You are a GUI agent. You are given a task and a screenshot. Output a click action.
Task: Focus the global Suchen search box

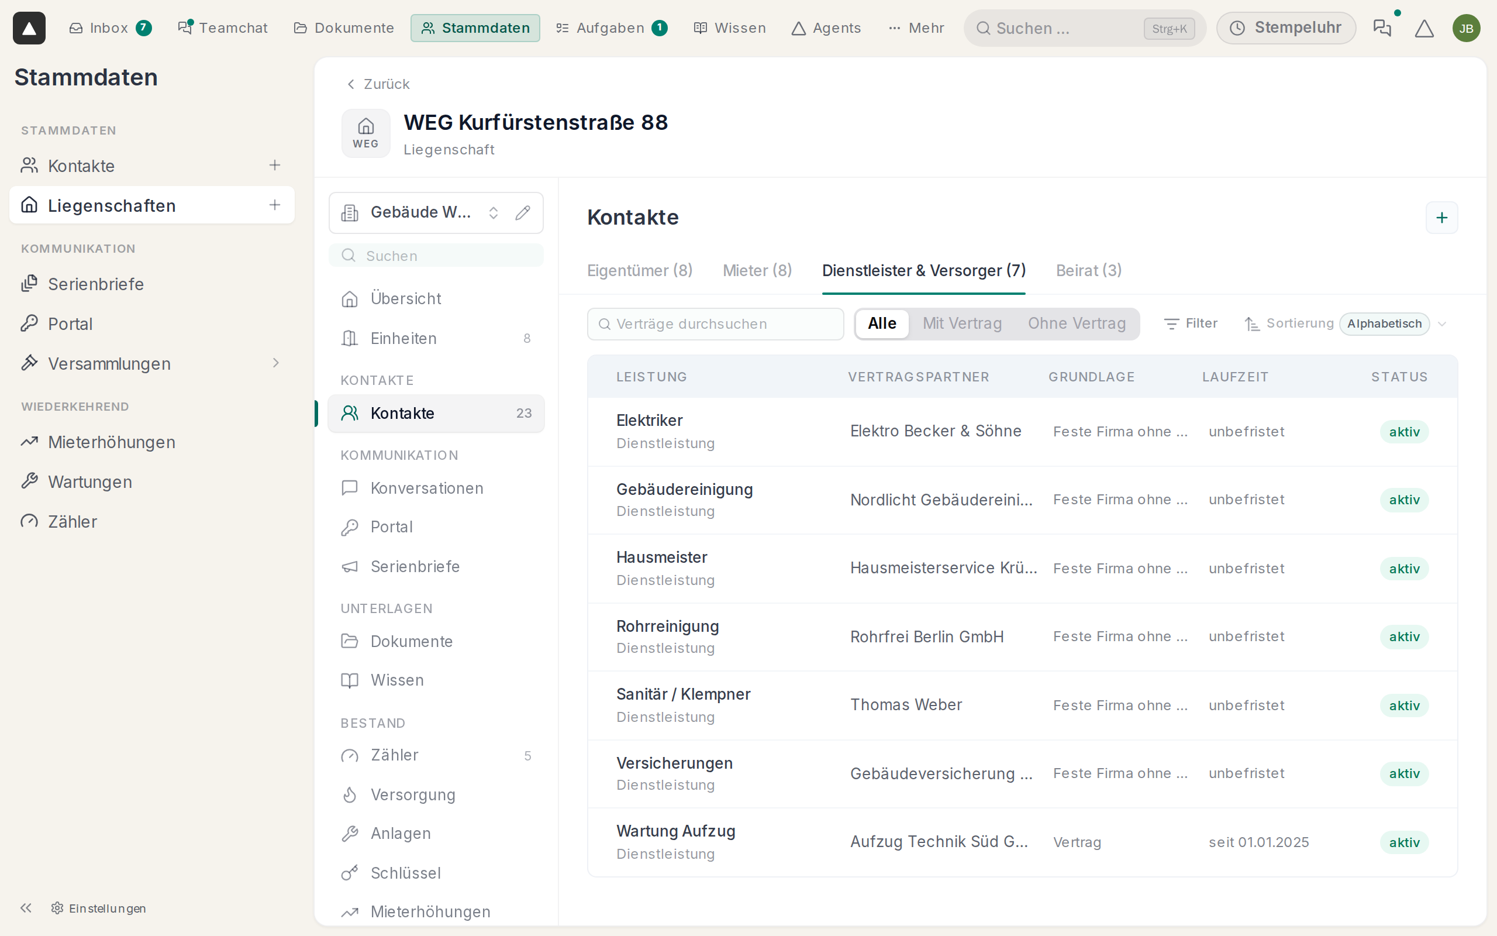click(x=1085, y=28)
